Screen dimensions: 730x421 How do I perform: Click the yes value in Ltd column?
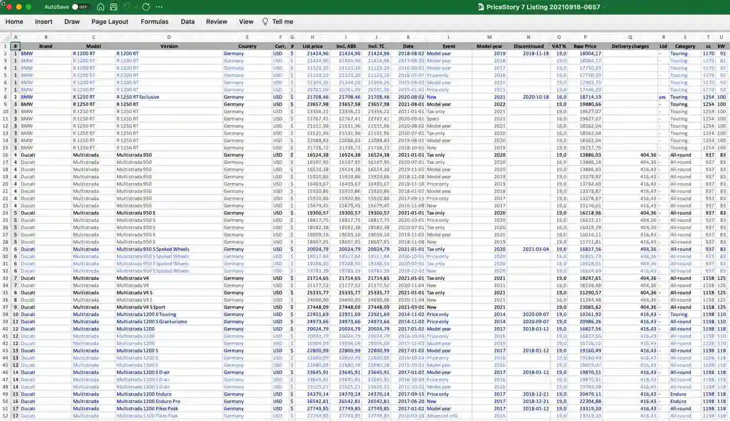663,97
